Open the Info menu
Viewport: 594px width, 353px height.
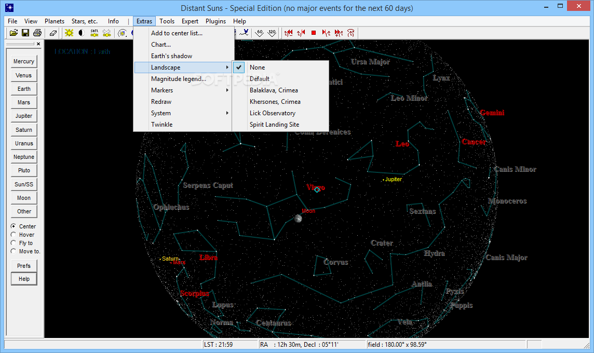point(113,21)
